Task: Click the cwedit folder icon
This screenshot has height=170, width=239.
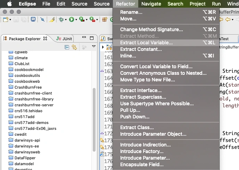Action: pyautogui.click(x=11, y=134)
